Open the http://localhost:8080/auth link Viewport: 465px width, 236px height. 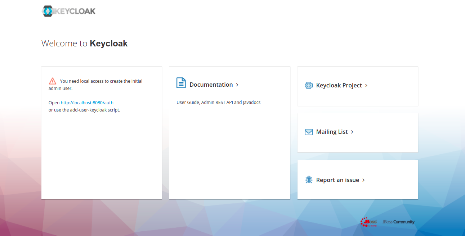[x=87, y=103]
